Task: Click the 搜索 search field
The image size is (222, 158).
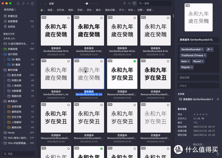Action: tap(155, 3)
